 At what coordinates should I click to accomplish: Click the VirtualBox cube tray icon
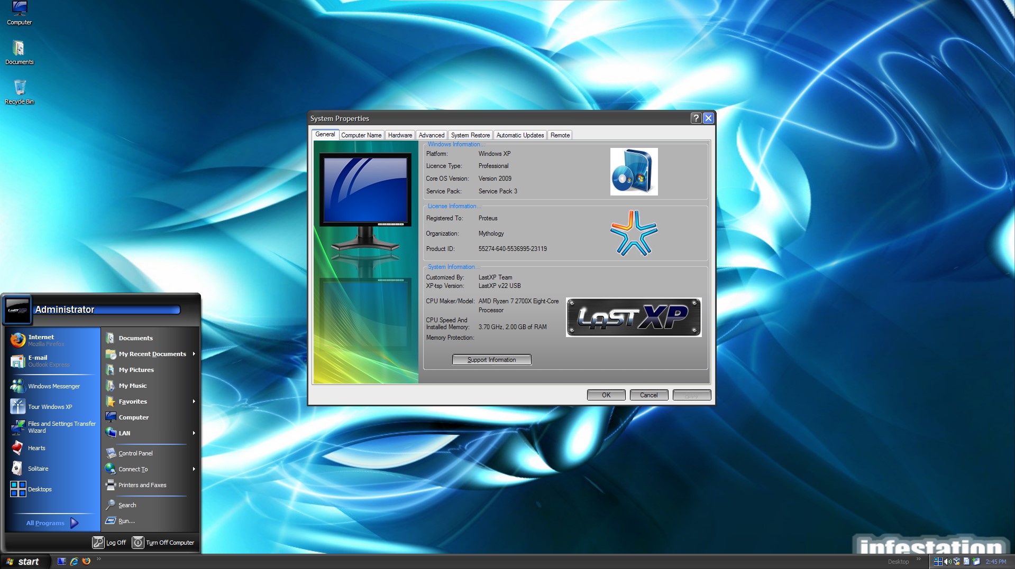(957, 562)
